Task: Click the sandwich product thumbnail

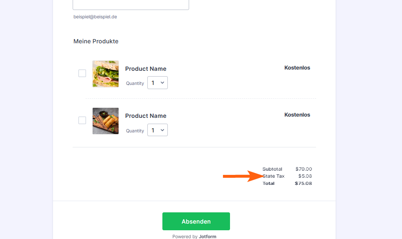Action: click(x=106, y=74)
